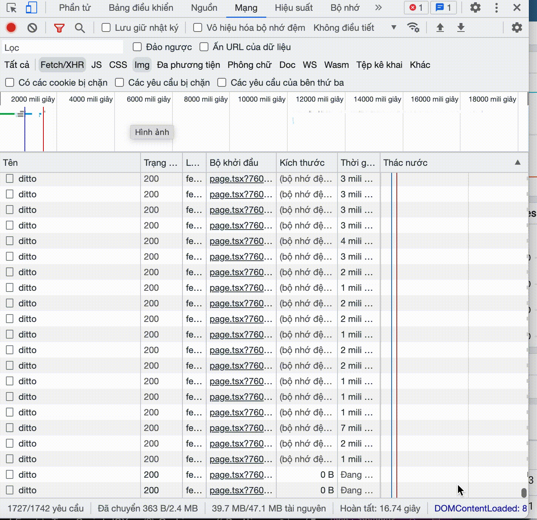The height and width of the screenshot is (520, 537).
Task: Toggle the red filter funnel icon
Action: [59, 28]
